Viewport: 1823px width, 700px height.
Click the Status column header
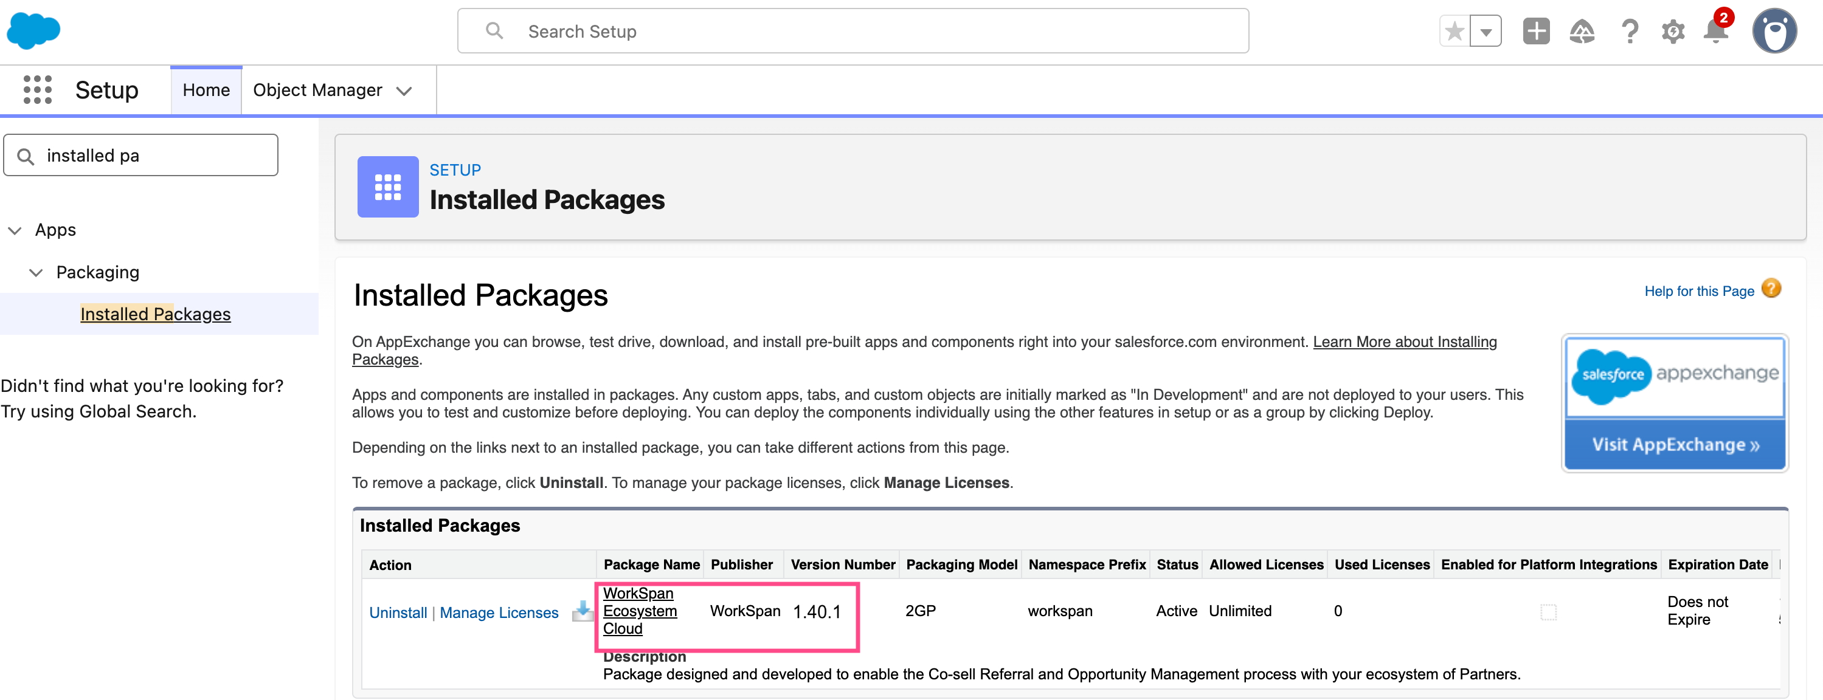[x=1177, y=564]
